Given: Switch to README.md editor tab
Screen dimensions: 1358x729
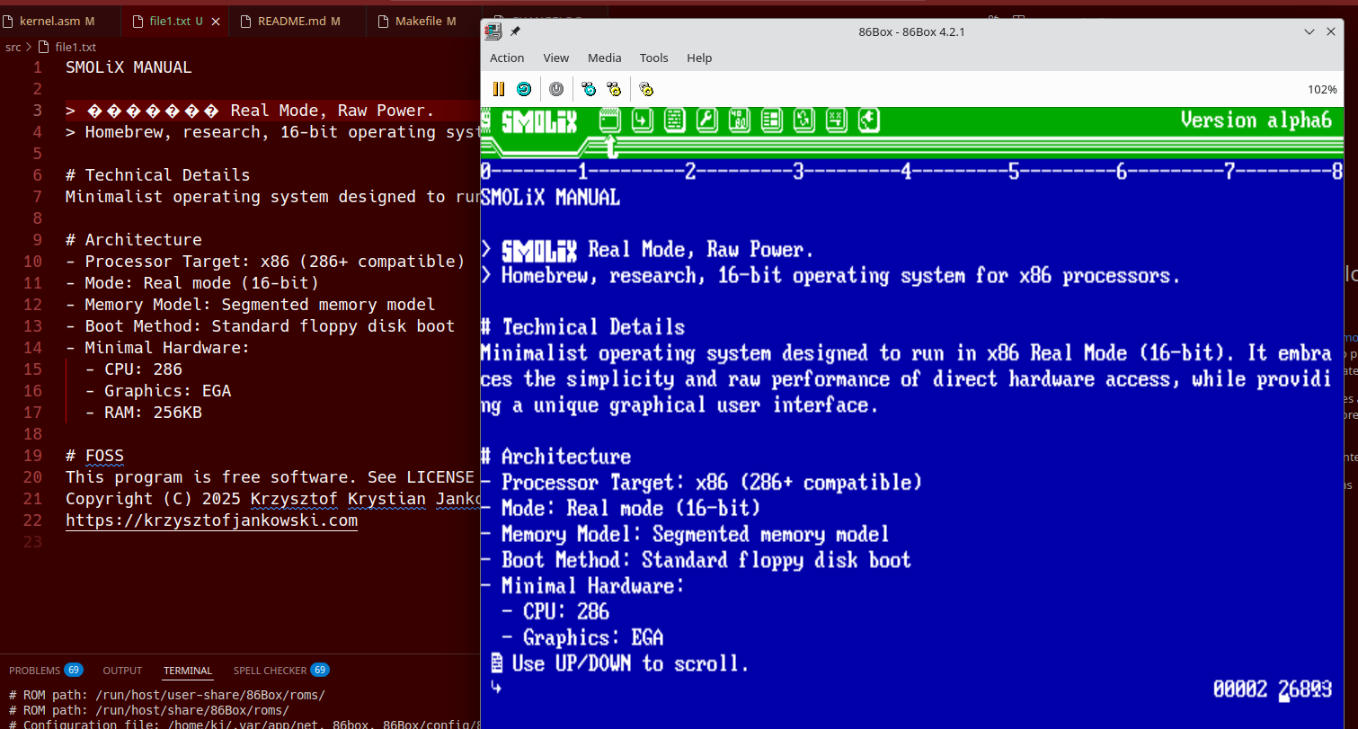Looking at the screenshot, I should point(299,21).
